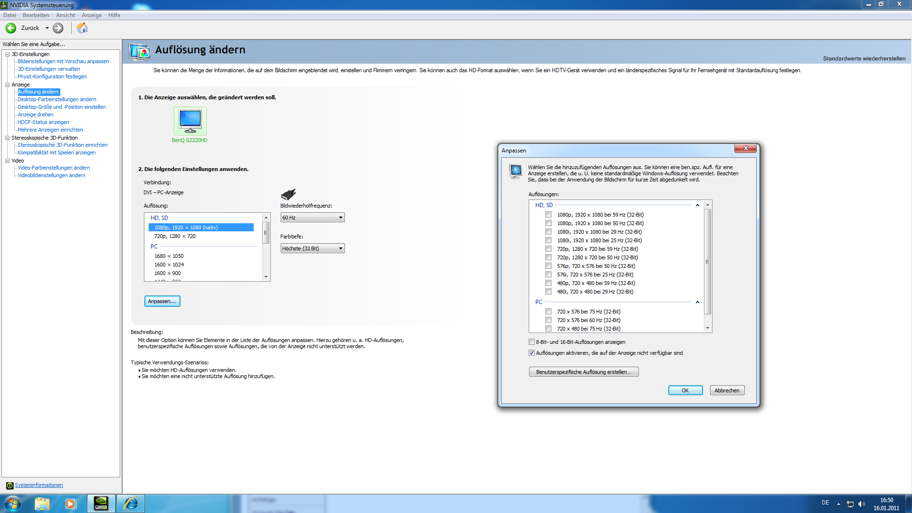Click the Forward arrow icon in toolbar
Viewport: 912px width, 513px height.
(x=58, y=28)
